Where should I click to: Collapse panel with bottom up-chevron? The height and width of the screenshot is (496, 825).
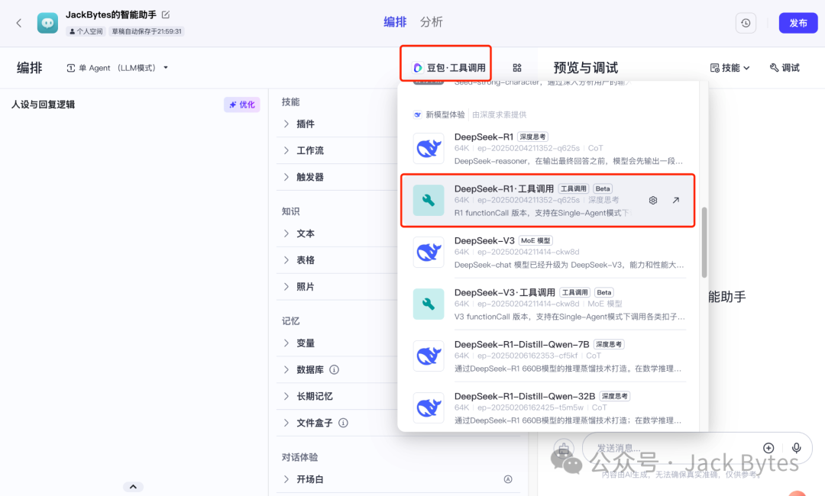coord(133,487)
